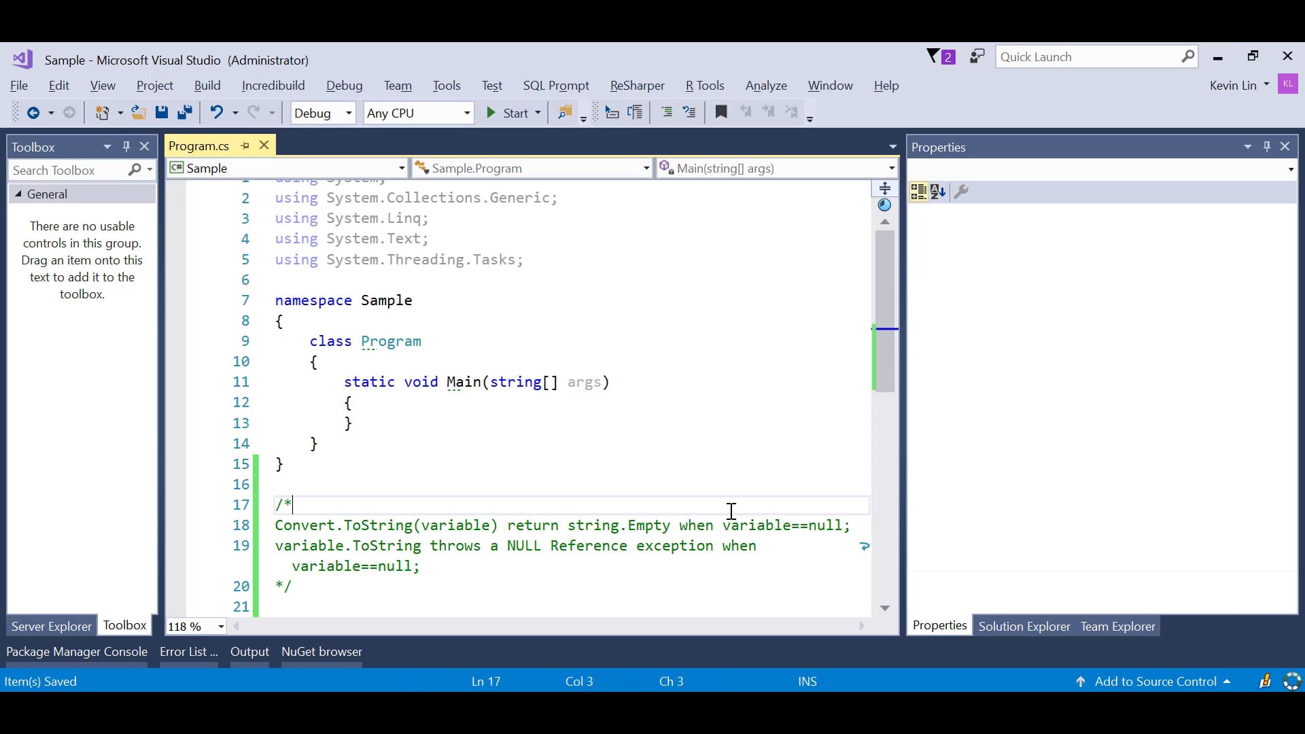The height and width of the screenshot is (734, 1305).
Task: Pin the Toolbox panel
Action: tap(126, 146)
